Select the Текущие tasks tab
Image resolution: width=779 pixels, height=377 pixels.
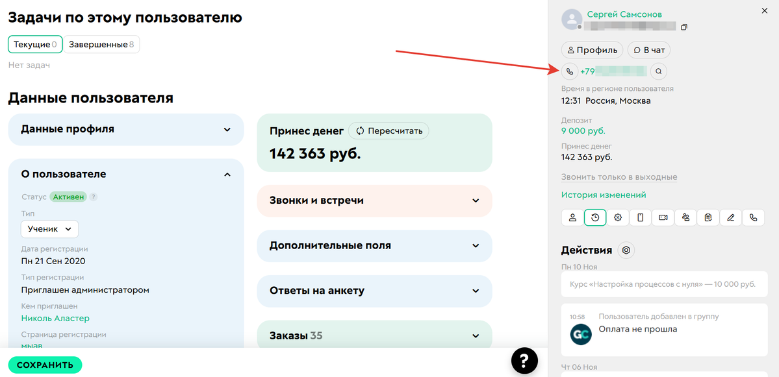pyautogui.click(x=35, y=45)
